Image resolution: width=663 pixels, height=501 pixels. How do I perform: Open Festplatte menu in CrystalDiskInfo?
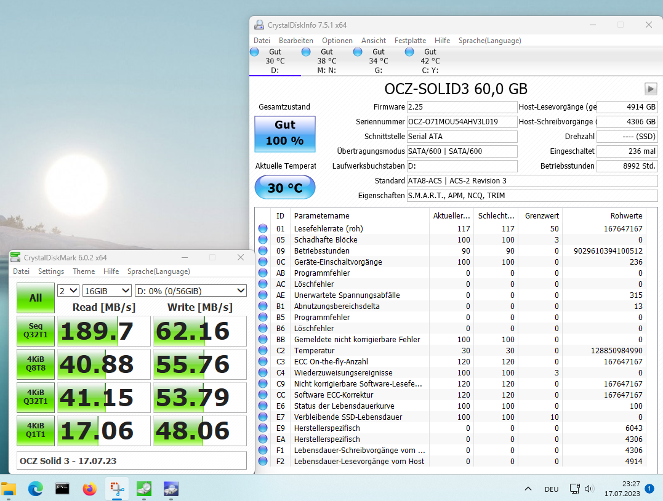pos(410,41)
